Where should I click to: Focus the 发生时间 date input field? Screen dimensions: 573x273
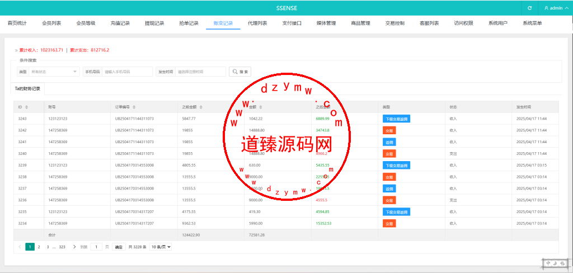pos(200,72)
